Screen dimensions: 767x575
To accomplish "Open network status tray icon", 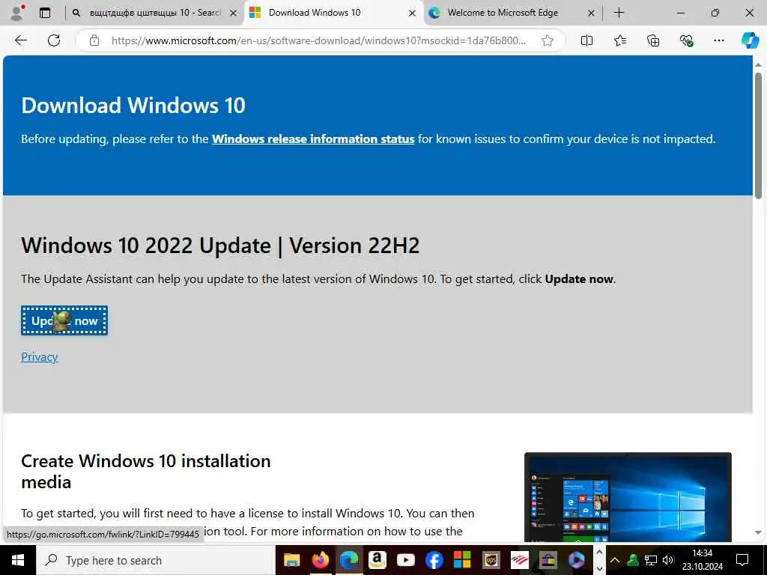I will tap(650, 560).
